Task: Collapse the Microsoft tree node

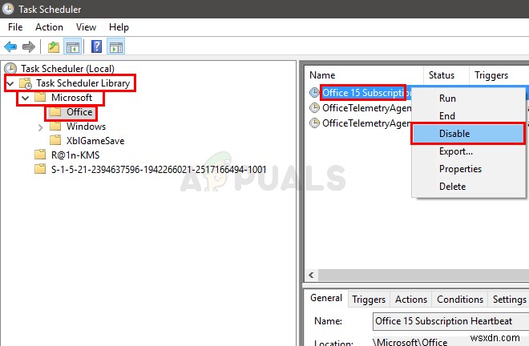Action: click(x=26, y=98)
